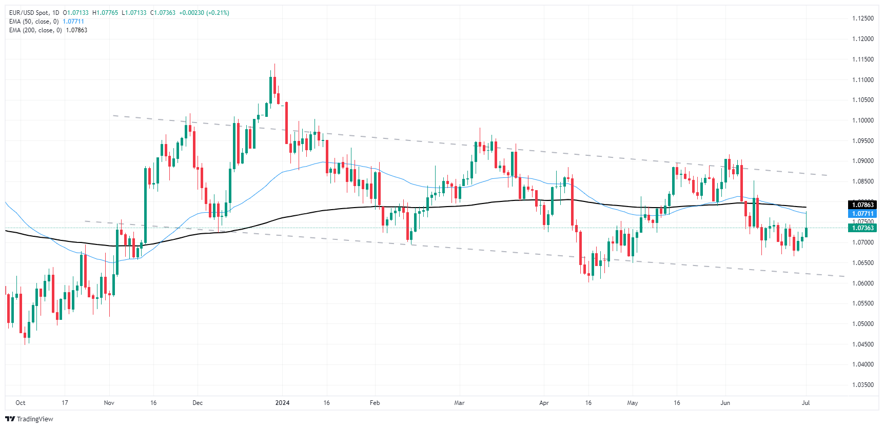
Task: Click the TradingView brand text
Action: click(x=35, y=419)
